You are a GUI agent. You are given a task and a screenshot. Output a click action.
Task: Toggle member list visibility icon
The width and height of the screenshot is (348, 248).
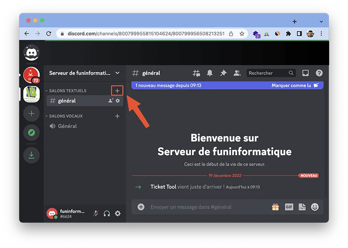[x=237, y=73]
